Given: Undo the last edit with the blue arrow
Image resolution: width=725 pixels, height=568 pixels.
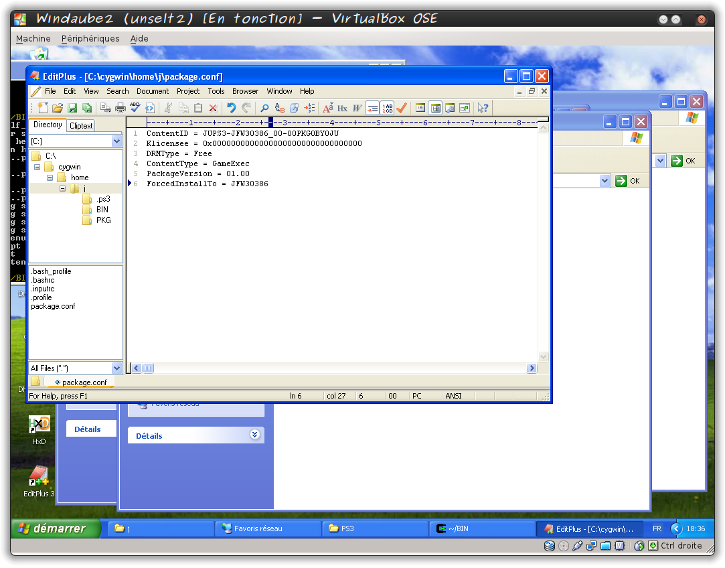Looking at the screenshot, I should 231,109.
